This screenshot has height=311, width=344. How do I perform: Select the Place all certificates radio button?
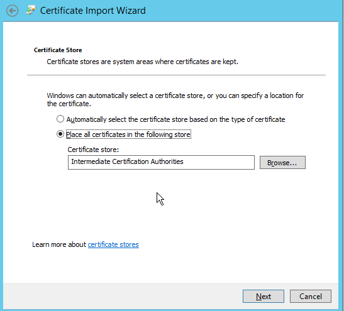(x=60, y=134)
